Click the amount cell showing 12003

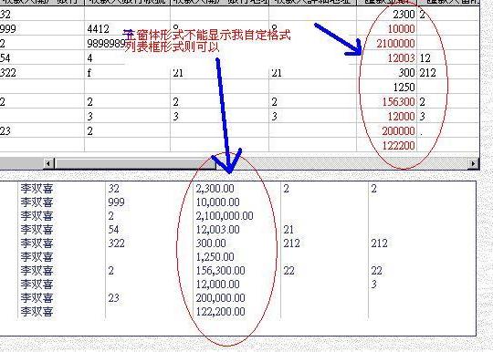pos(387,58)
